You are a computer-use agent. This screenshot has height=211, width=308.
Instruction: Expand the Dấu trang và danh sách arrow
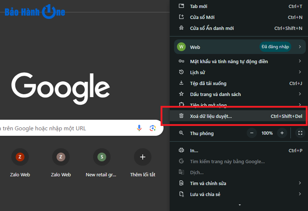(x=300, y=94)
